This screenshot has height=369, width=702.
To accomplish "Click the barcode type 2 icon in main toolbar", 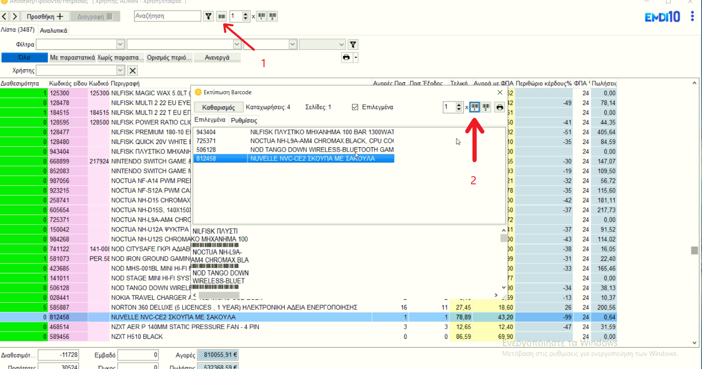I will coord(273,17).
